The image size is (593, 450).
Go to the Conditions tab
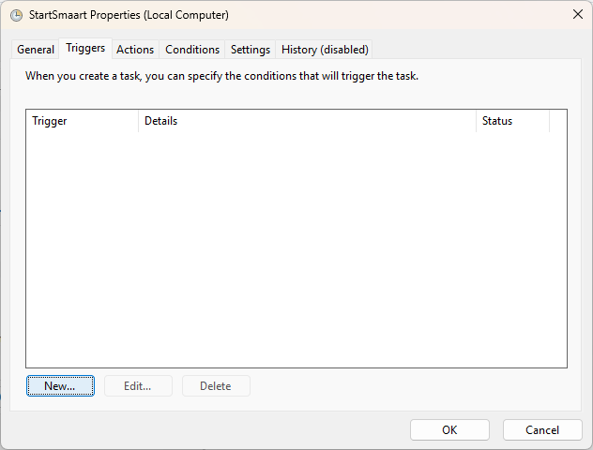point(192,50)
